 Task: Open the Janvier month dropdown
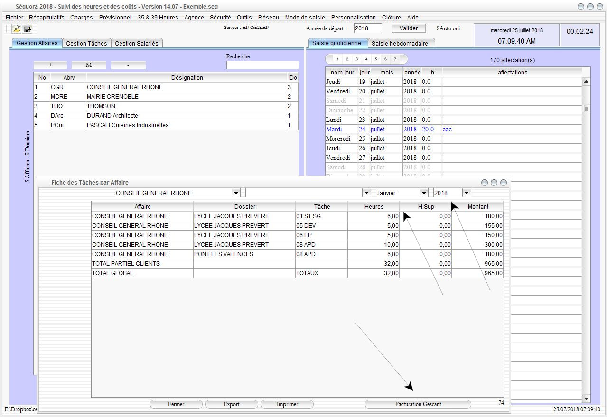point(424,193)
